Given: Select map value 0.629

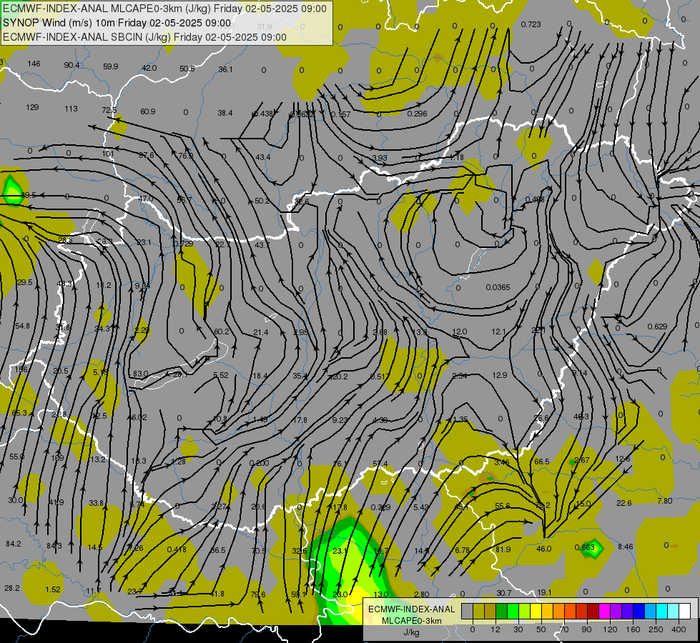Looking at the screenshot, I should (657, 327).
